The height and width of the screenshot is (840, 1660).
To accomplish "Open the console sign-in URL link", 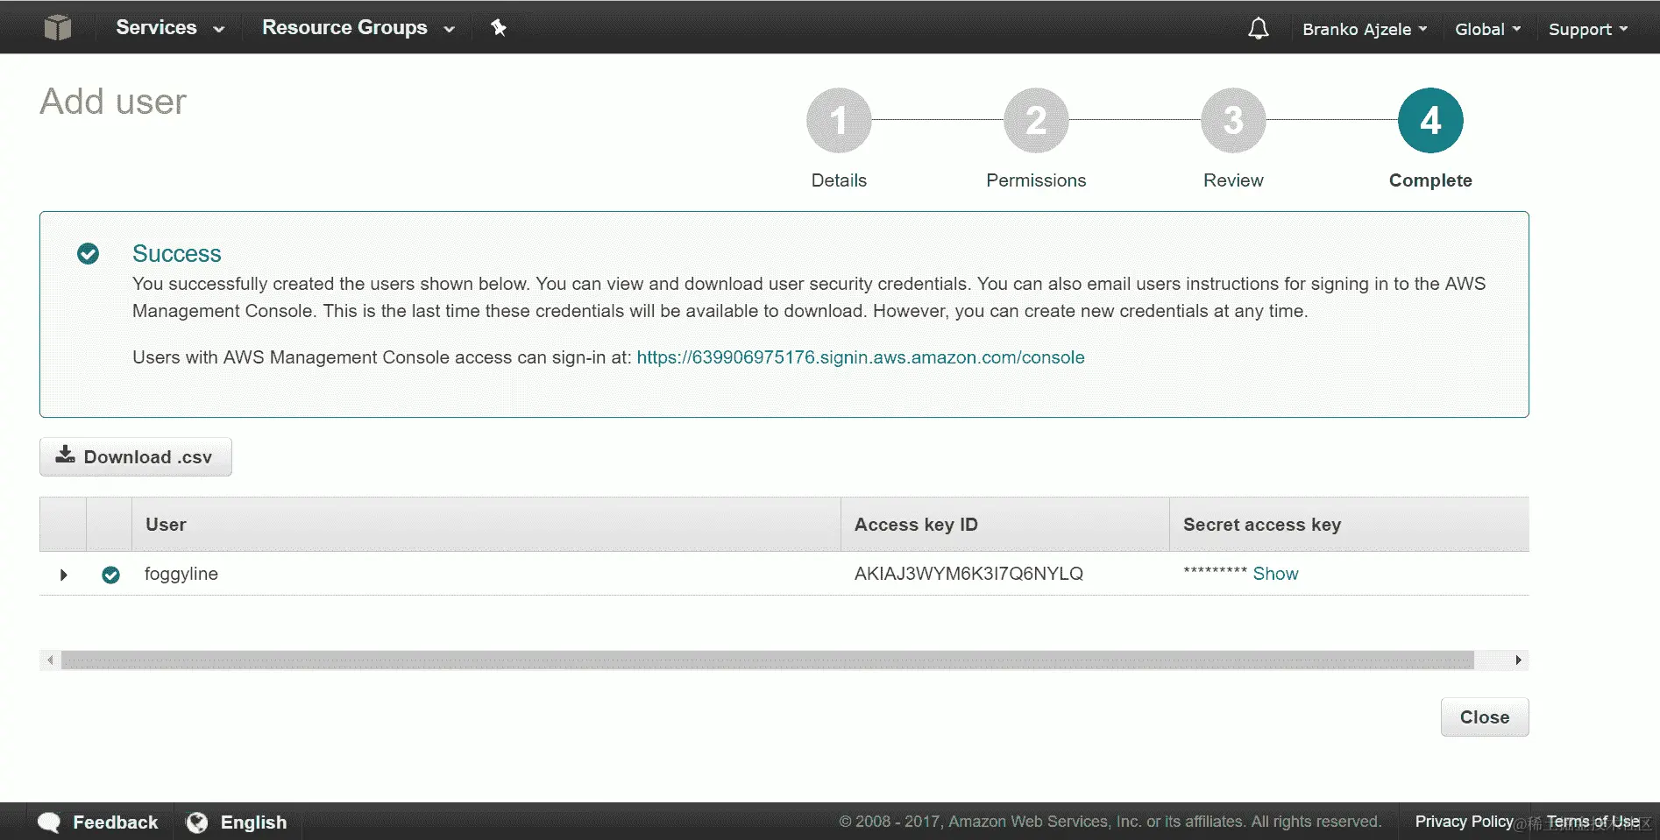I will [x=861, y=357].
